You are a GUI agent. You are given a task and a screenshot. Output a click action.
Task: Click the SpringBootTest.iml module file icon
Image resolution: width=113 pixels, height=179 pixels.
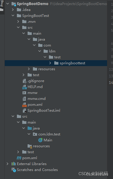24,111
